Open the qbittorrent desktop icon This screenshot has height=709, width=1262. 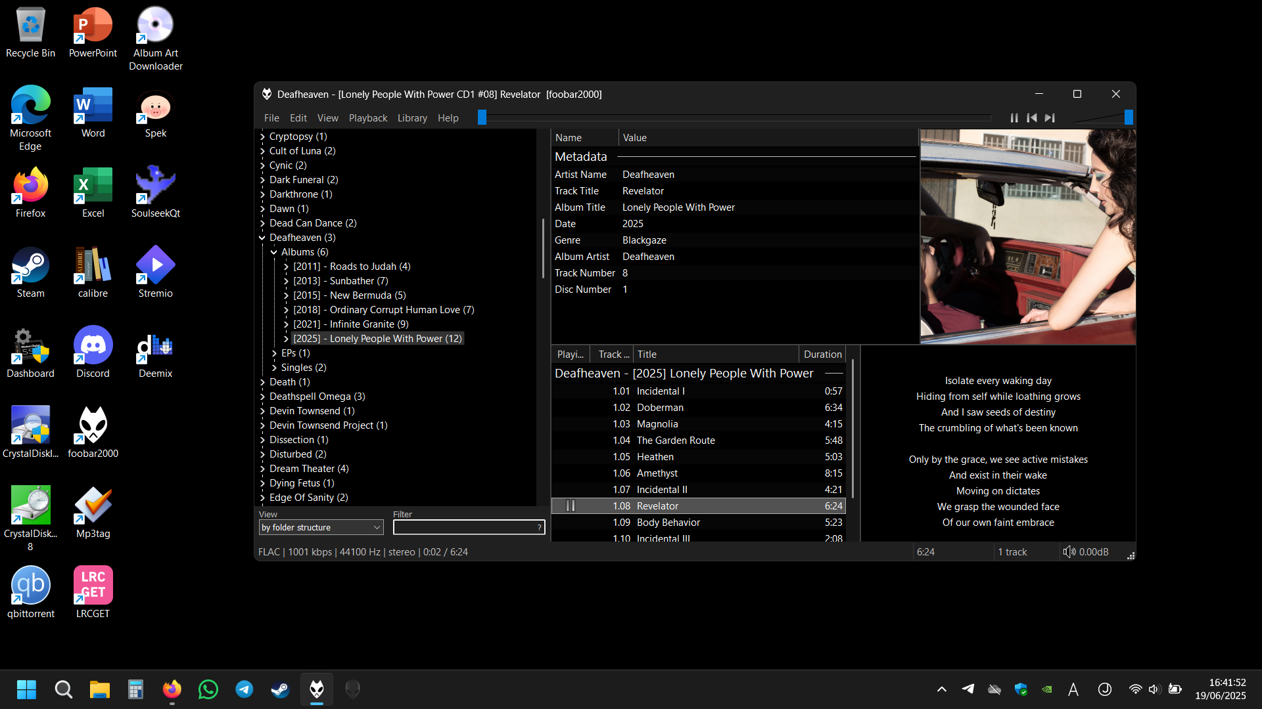(x=31, y=592)
